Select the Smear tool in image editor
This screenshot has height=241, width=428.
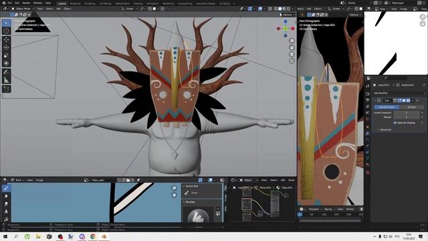tap(6, 204)
